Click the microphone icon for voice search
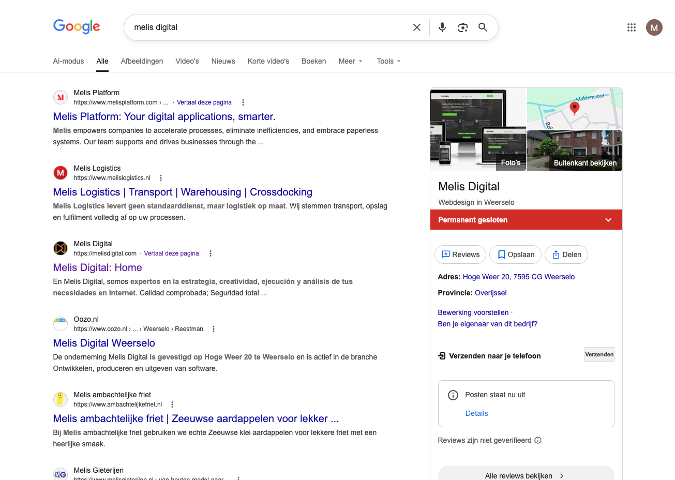 click(x=442, y=27)
